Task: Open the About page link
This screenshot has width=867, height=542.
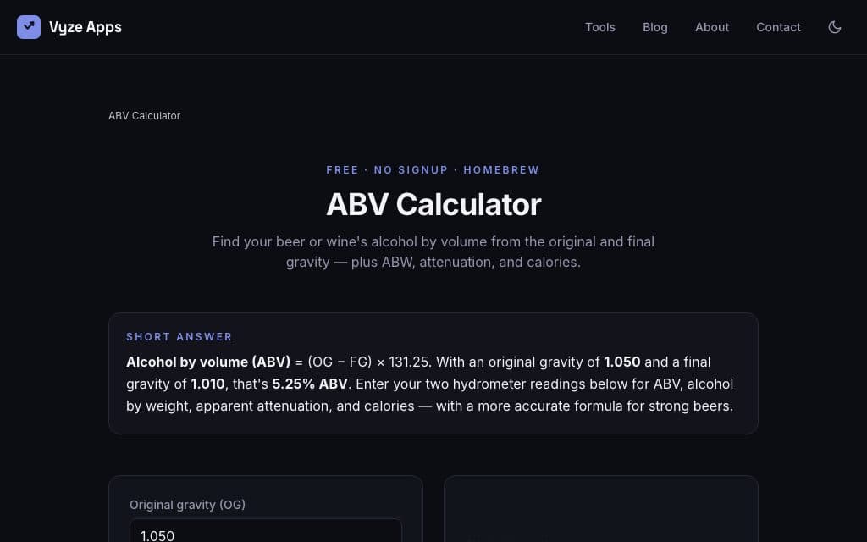Action: [x=711, y=27]
